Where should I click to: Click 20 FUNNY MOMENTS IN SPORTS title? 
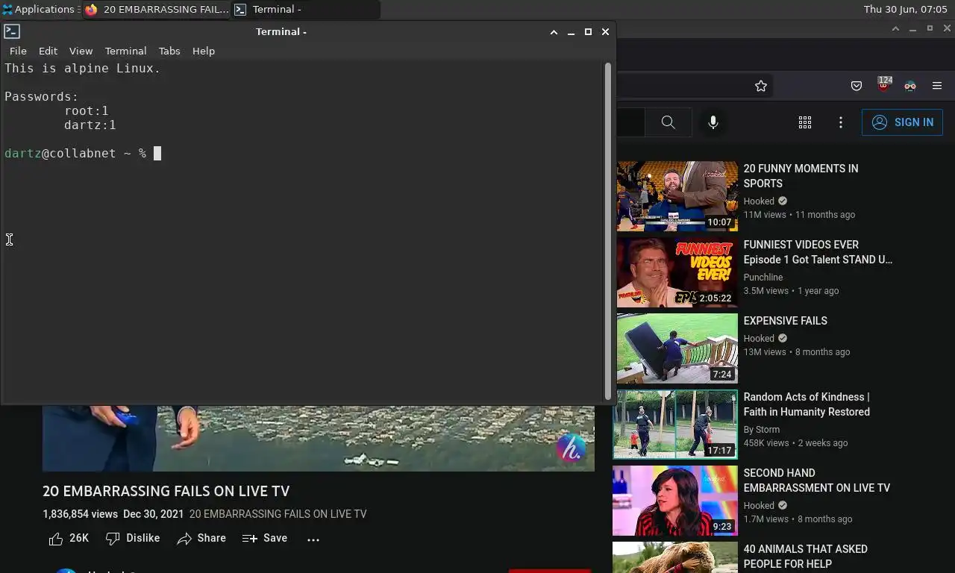801,176
